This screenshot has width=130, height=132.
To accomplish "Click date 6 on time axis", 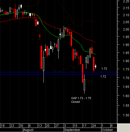I will pos(30,126).
